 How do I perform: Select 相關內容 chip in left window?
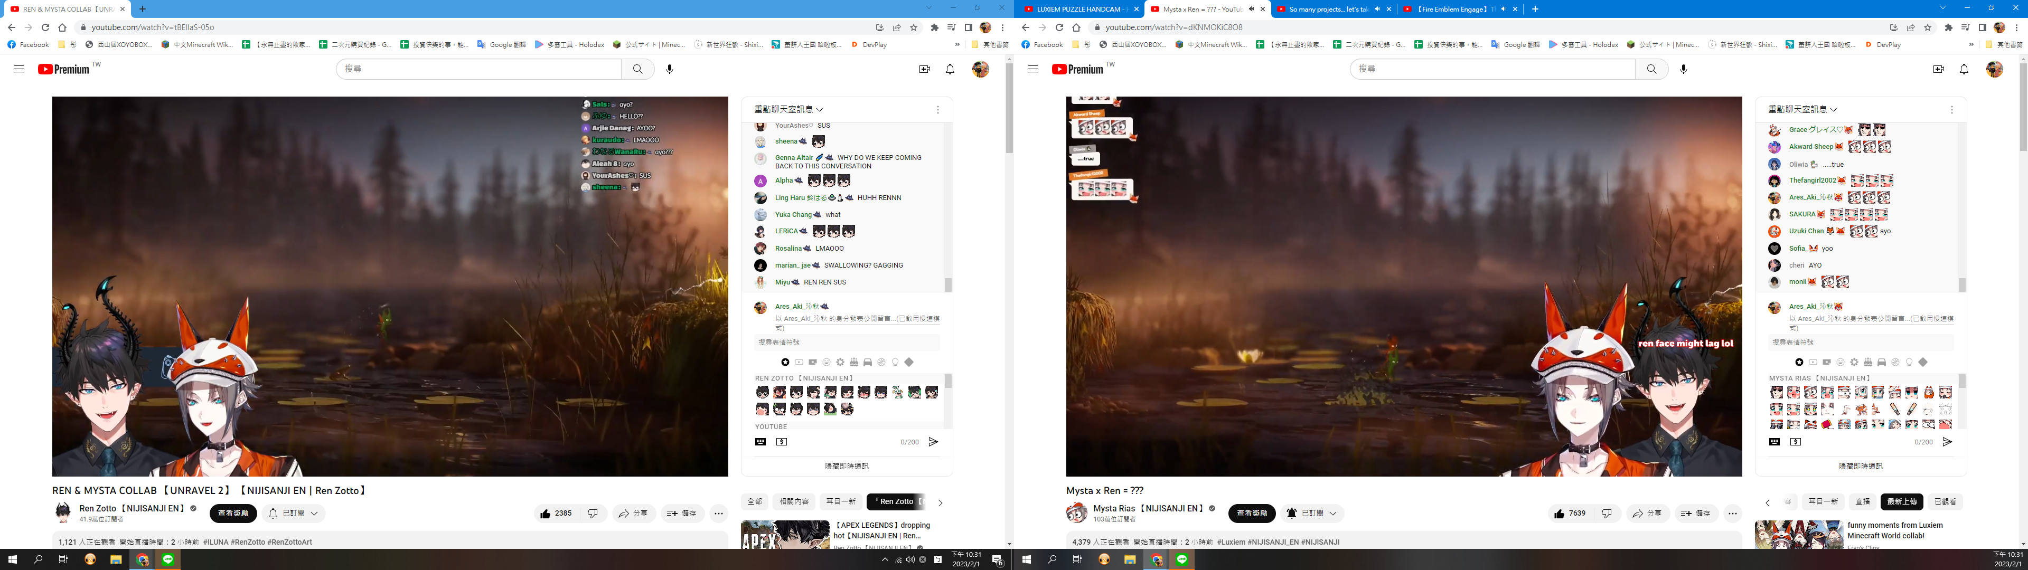point(794,501)
